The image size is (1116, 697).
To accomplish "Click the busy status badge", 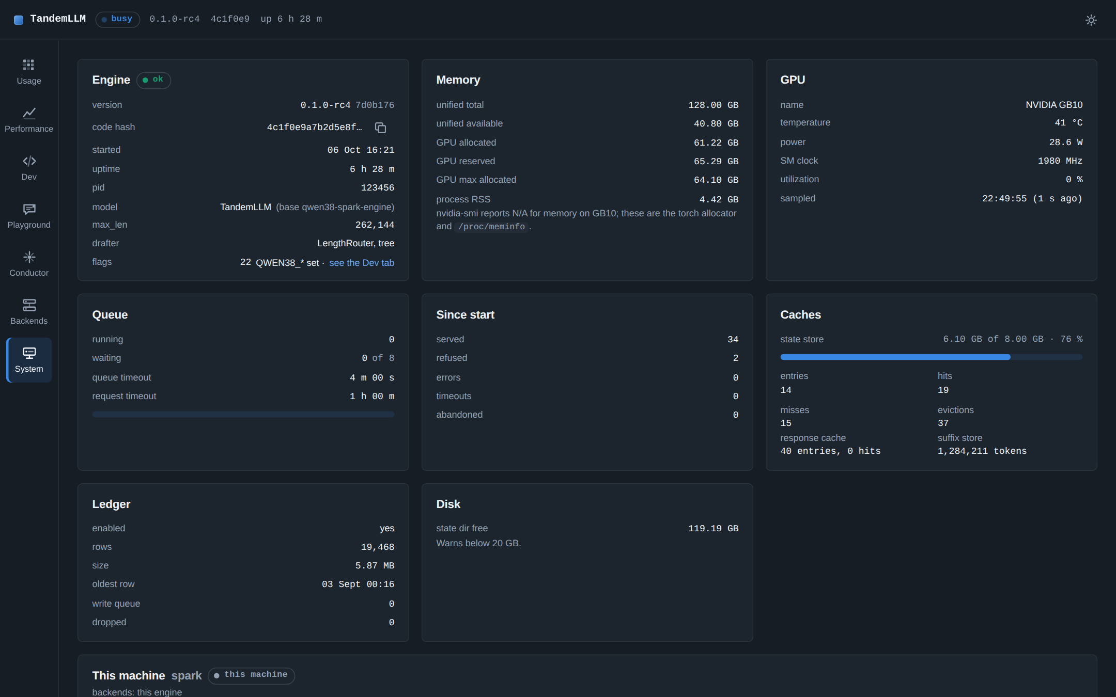I will (x=117, y=19).
